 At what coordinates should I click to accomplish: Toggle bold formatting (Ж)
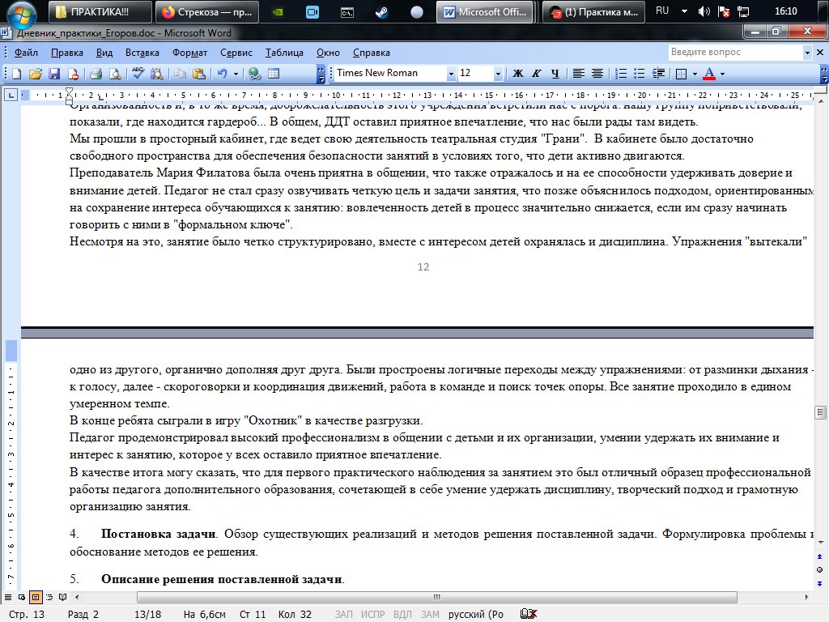[518, 74]
